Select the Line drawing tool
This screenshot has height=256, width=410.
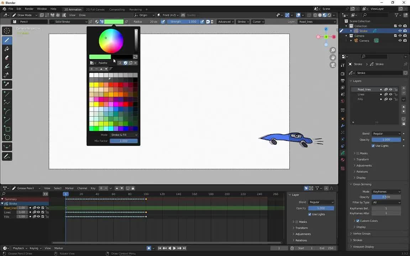[x=7, y=93]
